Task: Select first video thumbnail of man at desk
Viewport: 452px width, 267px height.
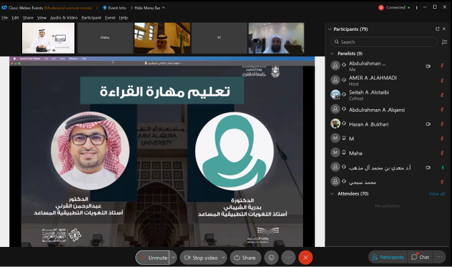Action: [x=48, y=38]
